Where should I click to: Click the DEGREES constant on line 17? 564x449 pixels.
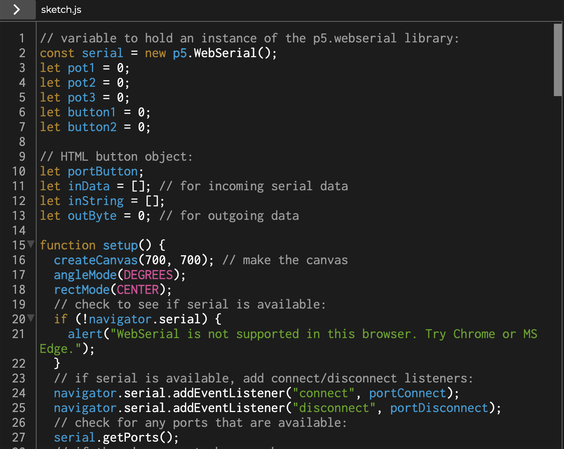click(148, 275)
